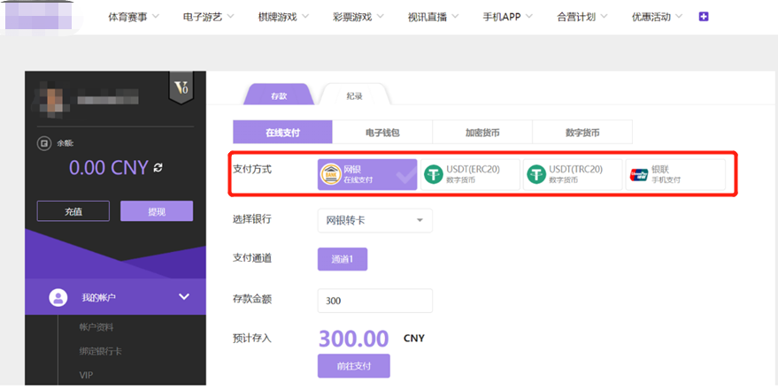The width and height of the screenshot is (778, 389).
Task: Select payment channel 通道1
Action: (342, 259)
